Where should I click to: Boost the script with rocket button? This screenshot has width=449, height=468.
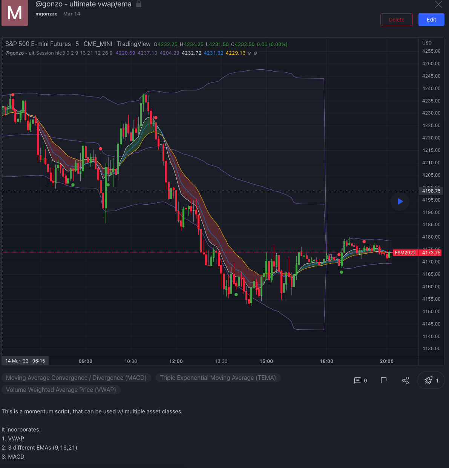[x=431, y=380]
